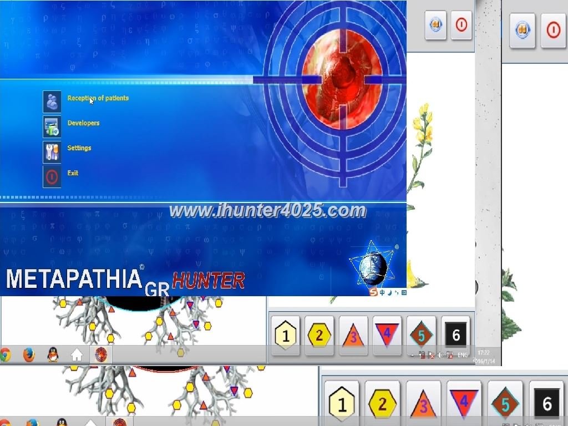Open Firefox from the inner taskbar
Screen dimensions: 568x426
[x=29, y=354]
